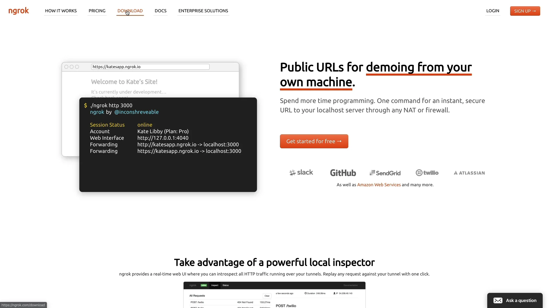
Task: Click the Atlassian logo
Action: tap(469, 173)
